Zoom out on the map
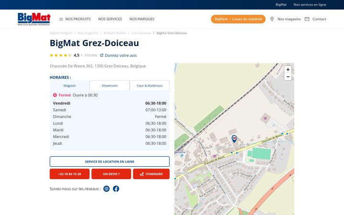 [288, 77]
